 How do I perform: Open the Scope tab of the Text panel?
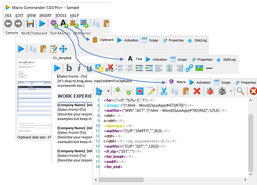(x=178, y=59)
